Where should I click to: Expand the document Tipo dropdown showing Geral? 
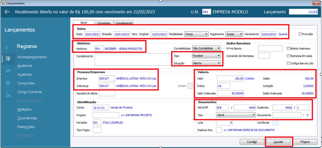[236, 115]
